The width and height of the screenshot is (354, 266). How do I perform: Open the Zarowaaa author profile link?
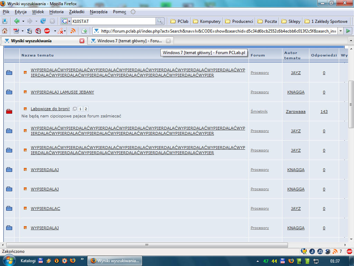coord(296,112)
